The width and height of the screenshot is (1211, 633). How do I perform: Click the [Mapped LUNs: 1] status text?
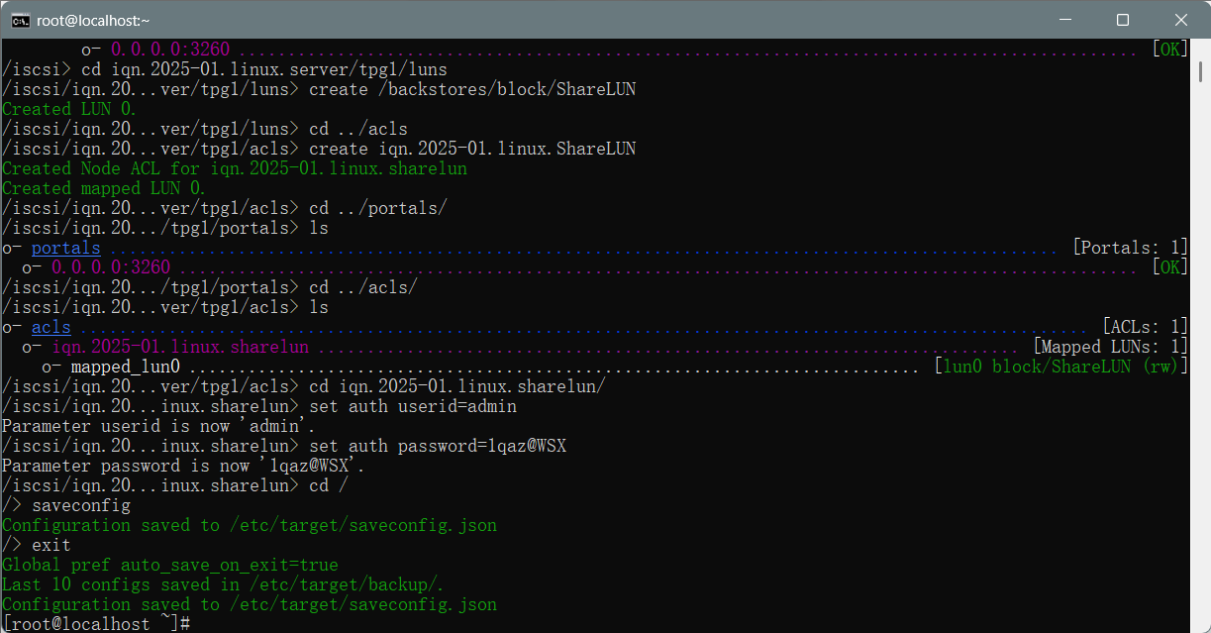(x=1110, y=347)
